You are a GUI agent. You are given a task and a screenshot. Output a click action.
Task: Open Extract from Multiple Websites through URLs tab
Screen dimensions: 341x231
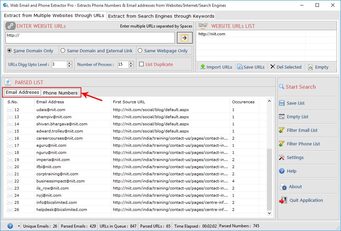click(x=54, y=16)
